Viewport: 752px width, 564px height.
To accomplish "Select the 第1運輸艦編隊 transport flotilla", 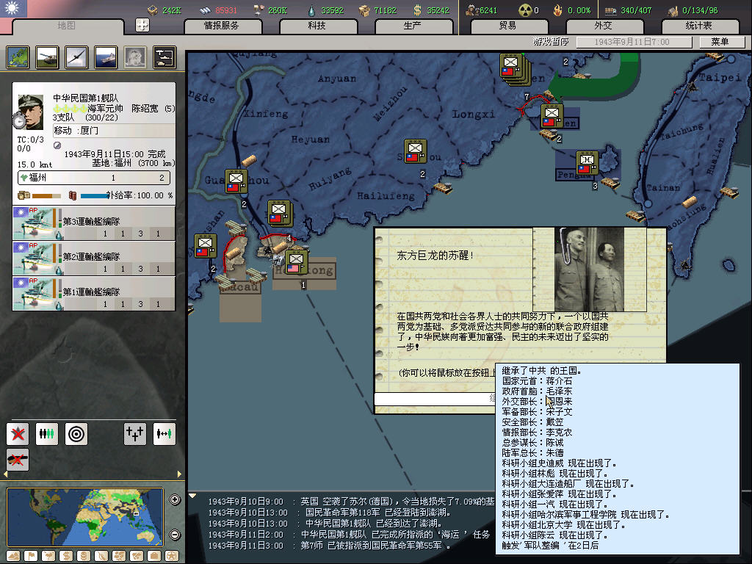I will (94, 294).
